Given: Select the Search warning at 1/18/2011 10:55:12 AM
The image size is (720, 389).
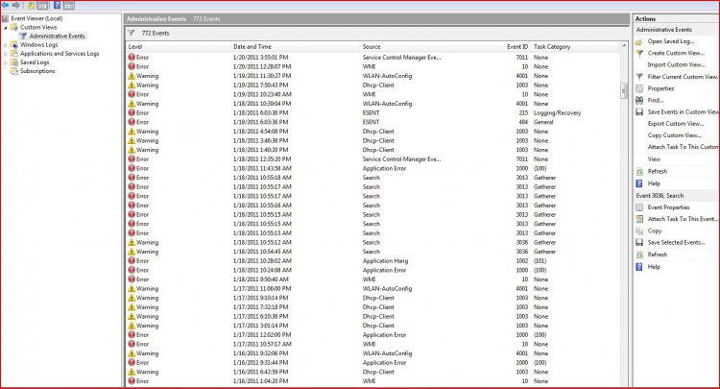Looking at the screenshot, I should pos(372,242).
